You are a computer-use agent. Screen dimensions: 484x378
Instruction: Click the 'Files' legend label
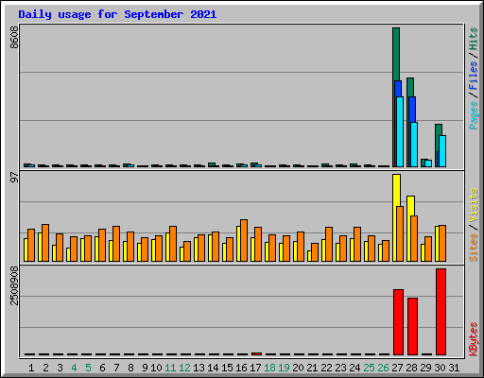tap(474, 76)
